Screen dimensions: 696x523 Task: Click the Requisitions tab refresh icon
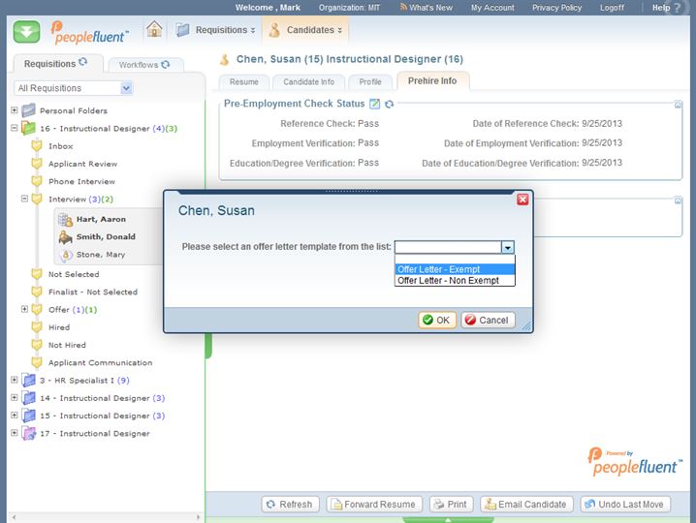tap(83, 63)
